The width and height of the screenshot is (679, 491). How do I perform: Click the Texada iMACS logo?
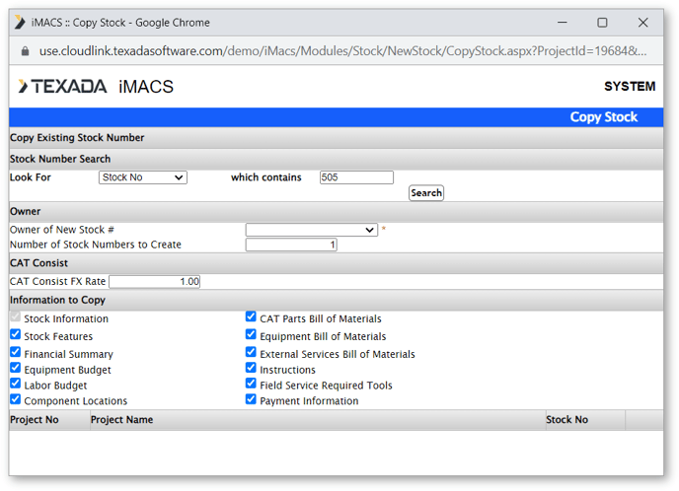[x=96, y=87]
